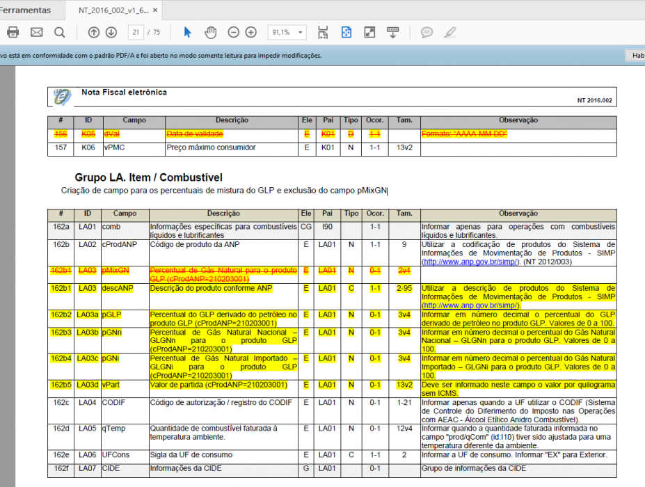Viewport: 645px width, 487px height.
Task: Click the email envelope icon
Action: 37,32
